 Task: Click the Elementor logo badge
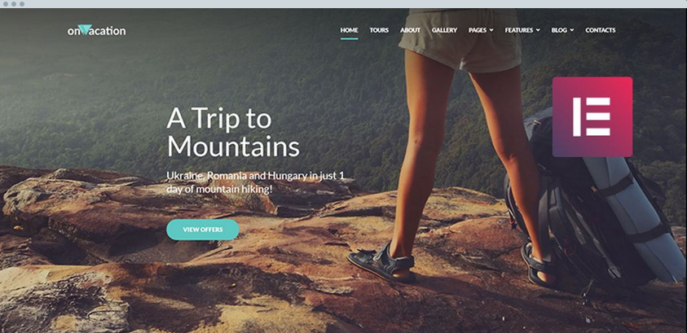(x=592, y=116)
